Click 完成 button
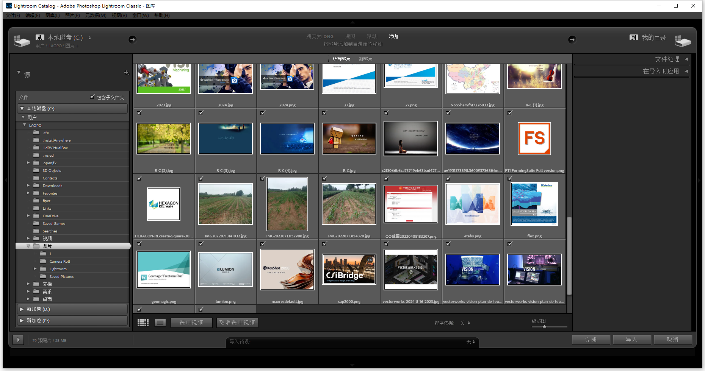 tap(591, 340)
